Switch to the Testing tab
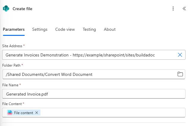The width and height of the screenshot is (190, 126). 89,30
